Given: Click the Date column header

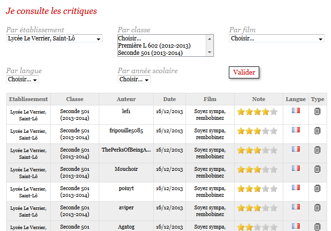Looking at the screenshot, I should (170, 99).
